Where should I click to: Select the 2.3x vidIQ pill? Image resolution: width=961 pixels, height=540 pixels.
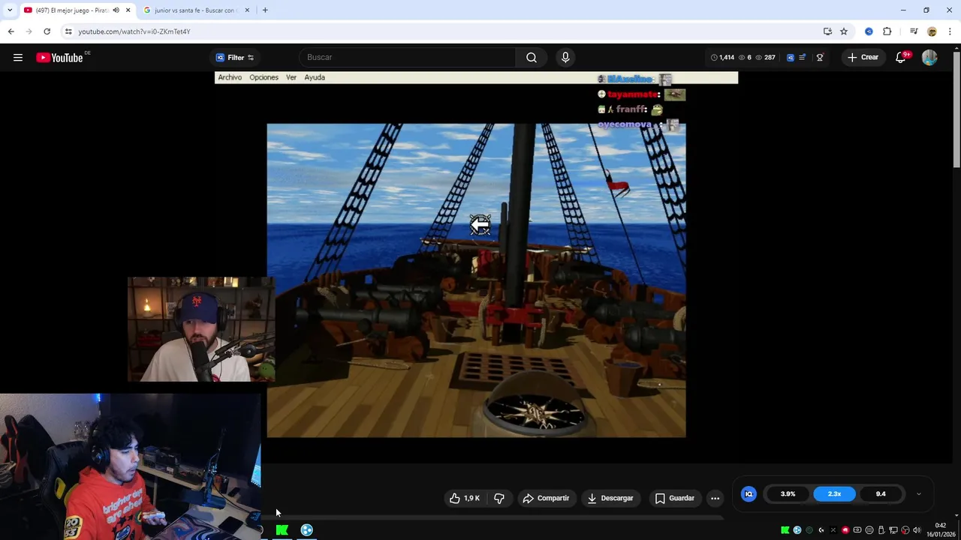pyautogui.click(x=834, y=493)
